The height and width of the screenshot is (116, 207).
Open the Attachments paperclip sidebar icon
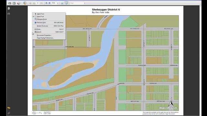click(x=9, y=113)
